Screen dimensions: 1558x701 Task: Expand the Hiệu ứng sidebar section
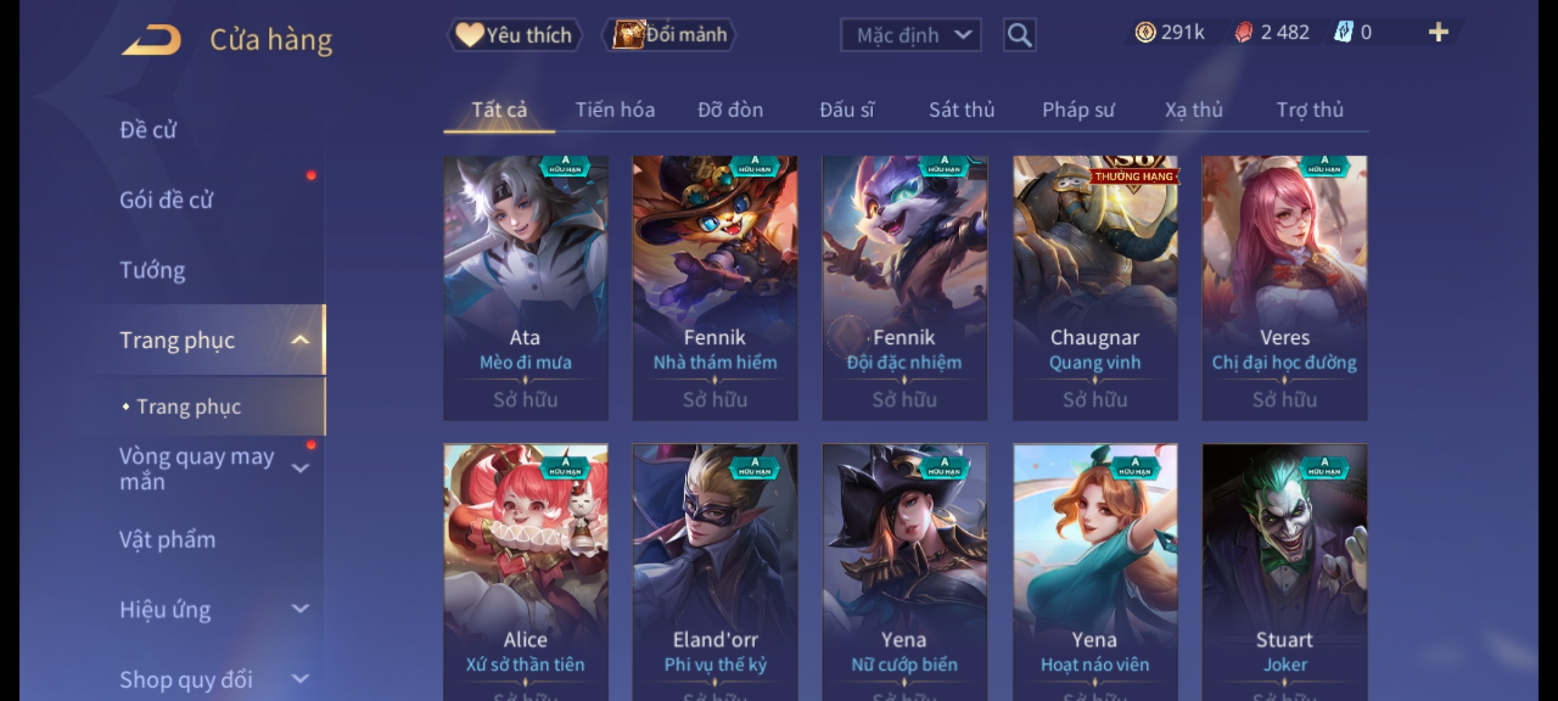(x=300, y=609)
